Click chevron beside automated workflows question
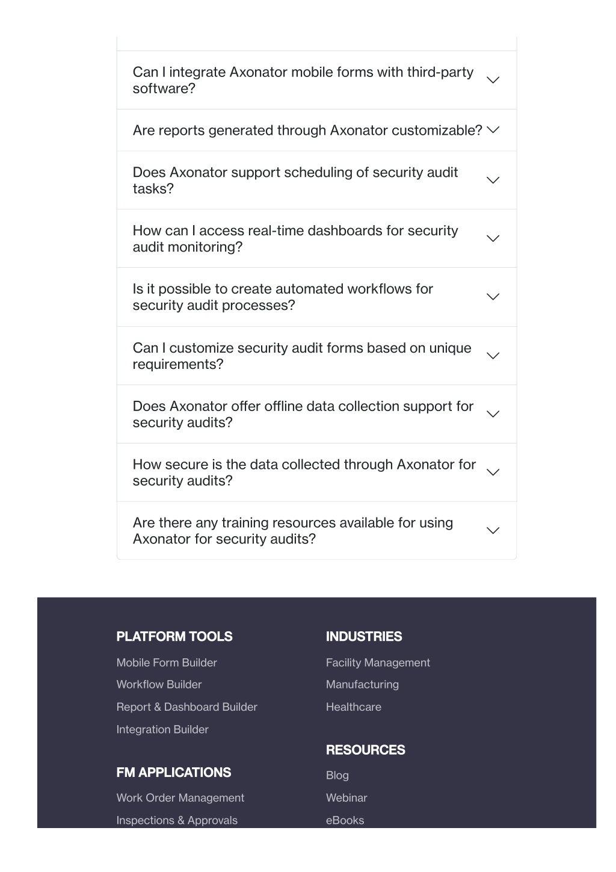 tap(493, 297)
